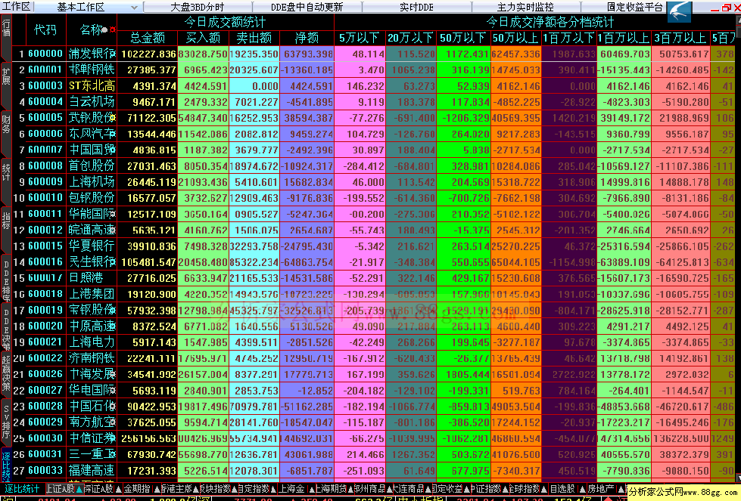Select stock code 600019 row
The height and width of the screenshot is (501, 741).
[45, 311]
